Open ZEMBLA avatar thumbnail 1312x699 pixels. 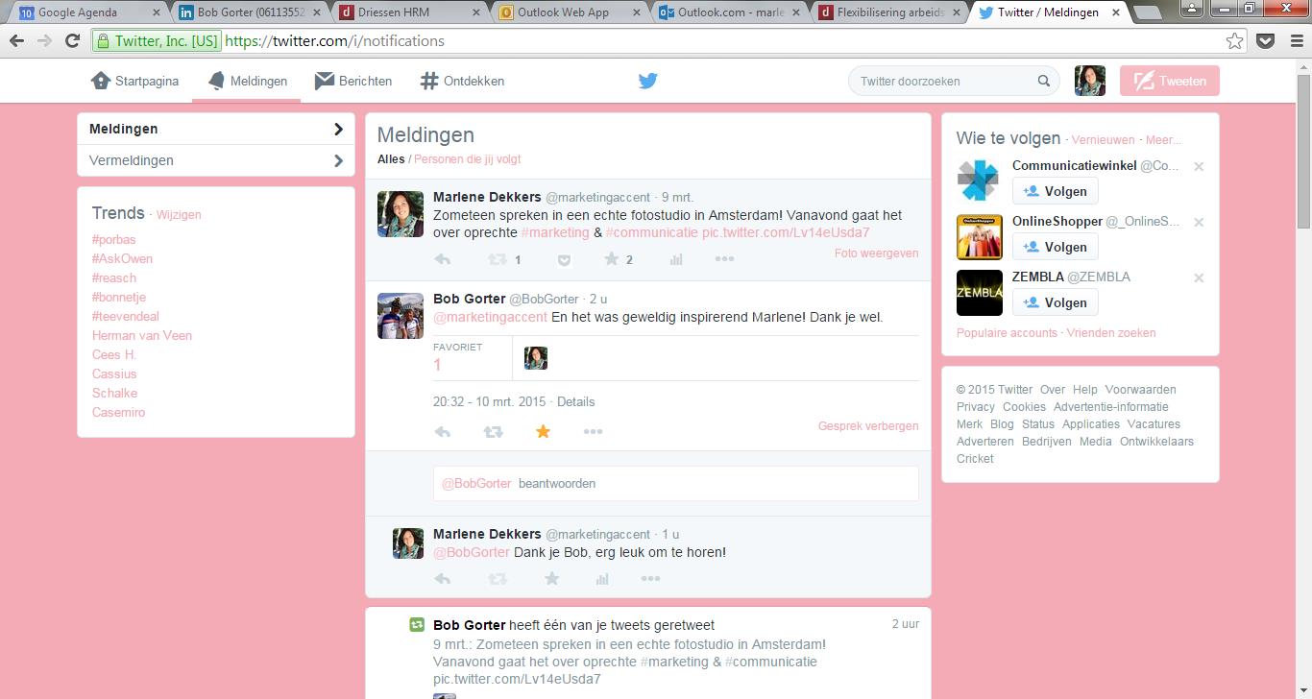[x=980, y=293]
